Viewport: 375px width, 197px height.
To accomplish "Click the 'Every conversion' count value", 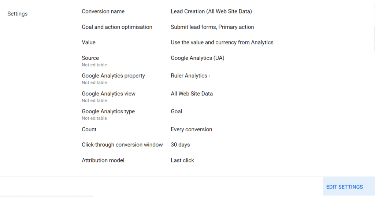I will tap(191, 129).
